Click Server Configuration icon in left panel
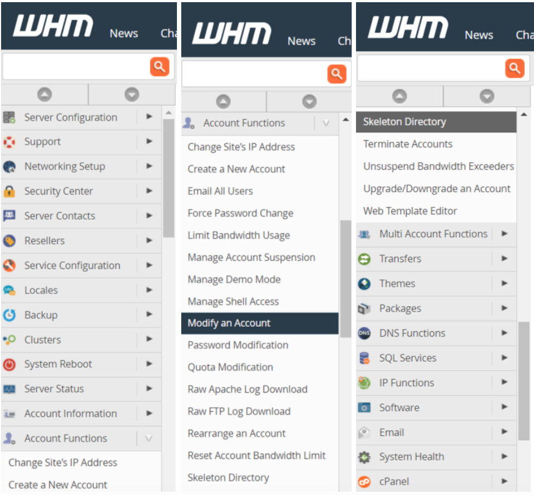Viewport: 534px width, 495px height. tap(9, 117)
